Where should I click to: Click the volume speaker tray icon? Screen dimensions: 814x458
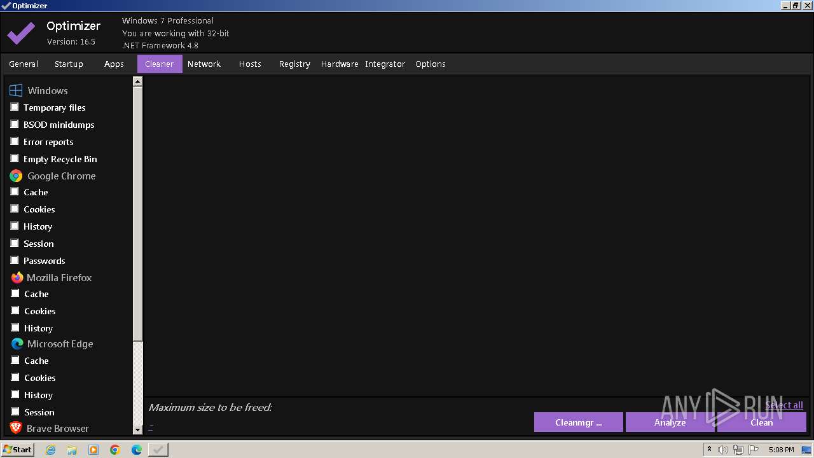723,450
